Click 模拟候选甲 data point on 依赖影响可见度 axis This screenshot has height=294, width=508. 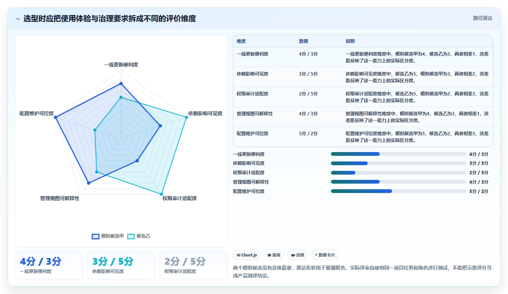[x=160, y=126]
